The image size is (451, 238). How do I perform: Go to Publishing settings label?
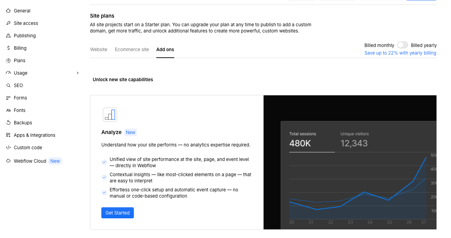pos(25,36)
